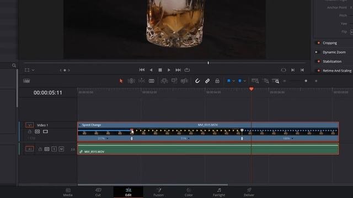Click the Custom Zoom icon
This screenshot has height=198, width=353.
[x=276, y=81]
